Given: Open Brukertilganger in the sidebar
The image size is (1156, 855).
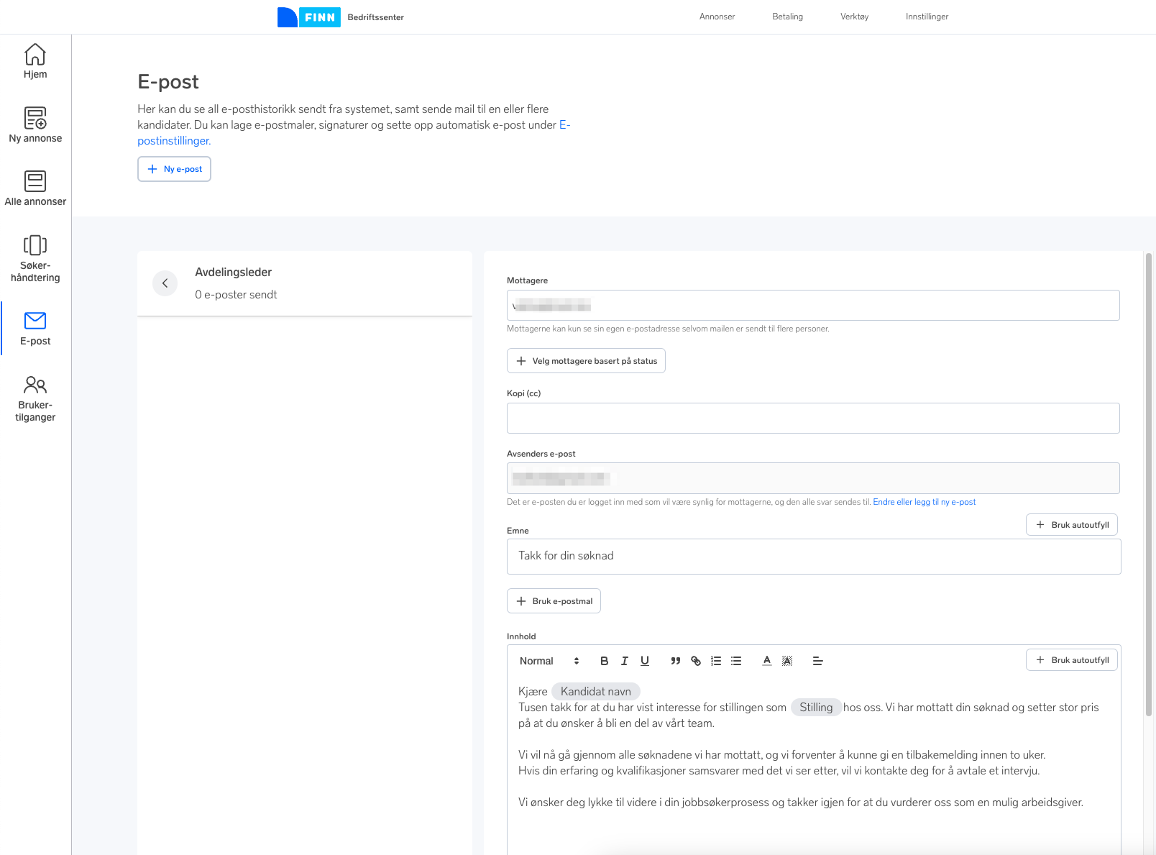Looking at the screenshot, I should pos(35,398).
